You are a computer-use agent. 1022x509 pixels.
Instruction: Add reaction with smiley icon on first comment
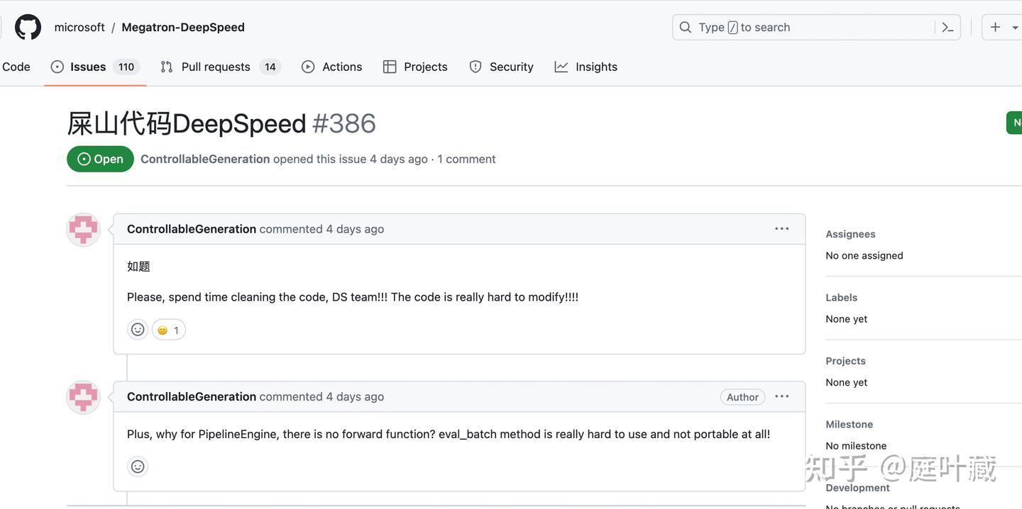(x=138, y=330)
